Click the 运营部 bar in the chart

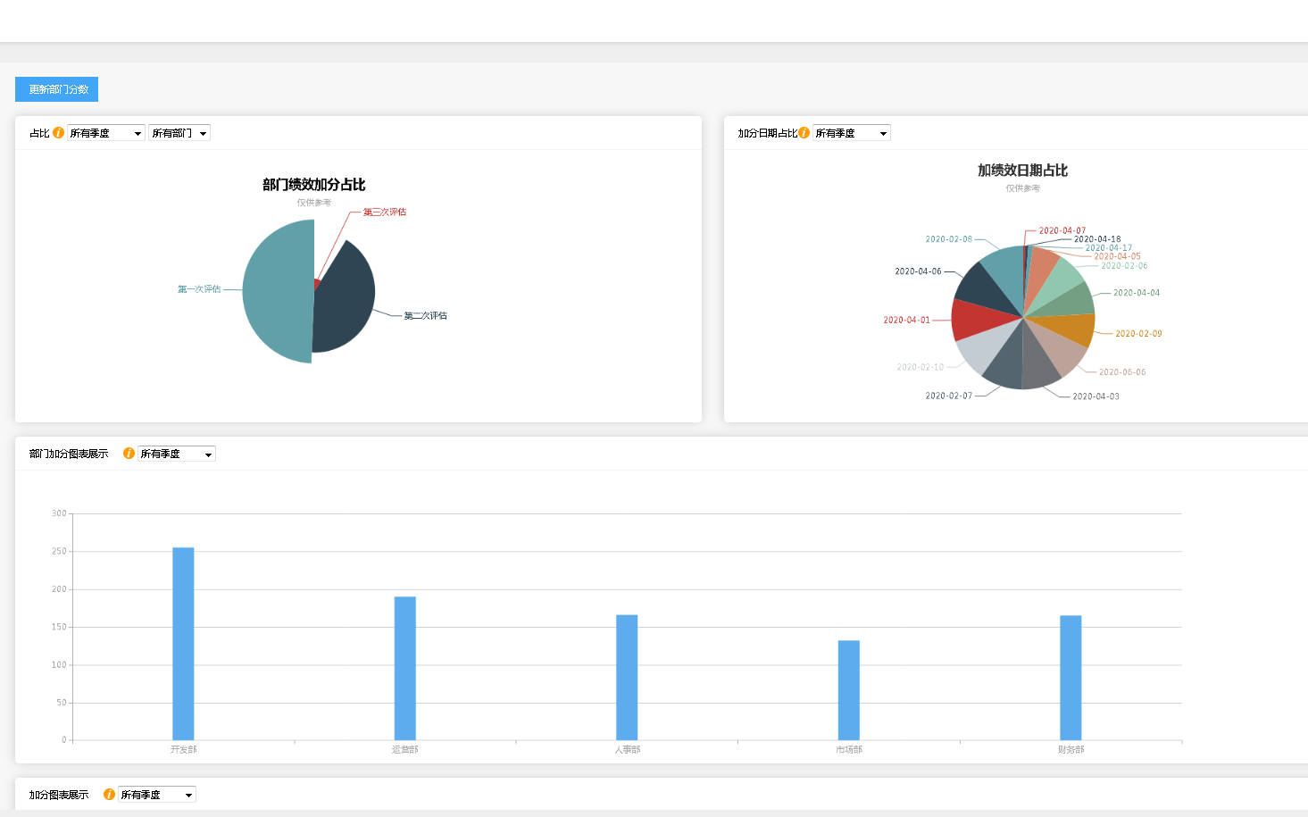(405, 668)
